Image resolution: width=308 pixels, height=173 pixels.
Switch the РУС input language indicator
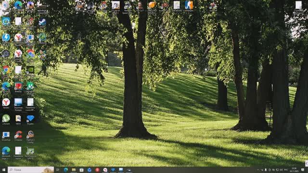pyautogui.click(x=286, y=170)
